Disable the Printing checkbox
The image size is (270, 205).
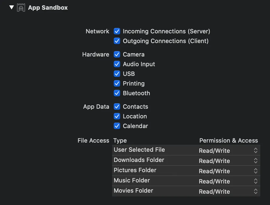pos(117,83)
